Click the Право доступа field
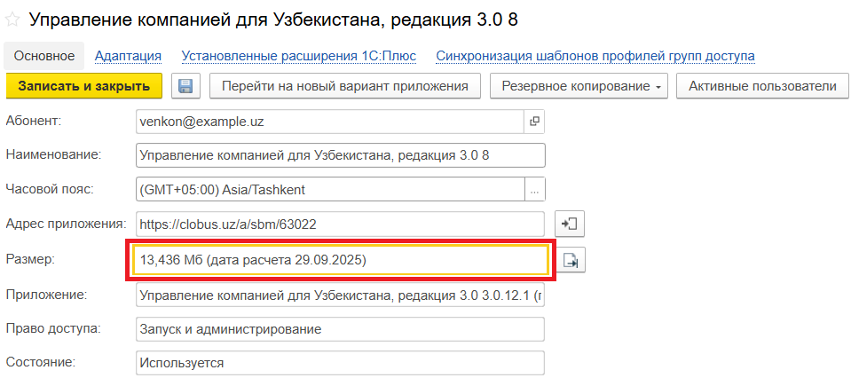 click(x=340, y=329)
